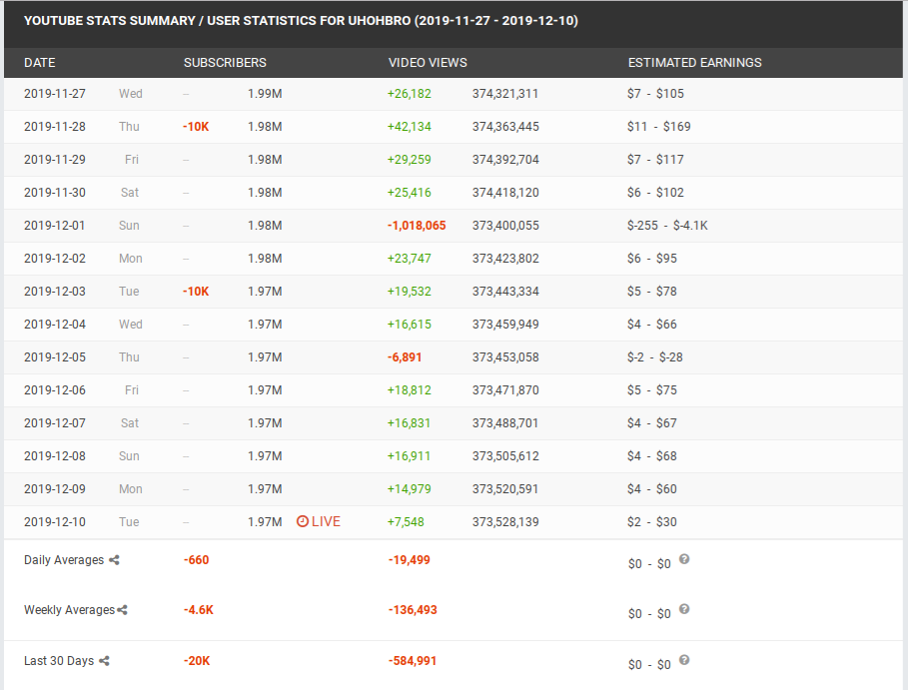The height and width of the screenshot is (690, 908).
Task: Select the DATE column header
Action: 40,63
